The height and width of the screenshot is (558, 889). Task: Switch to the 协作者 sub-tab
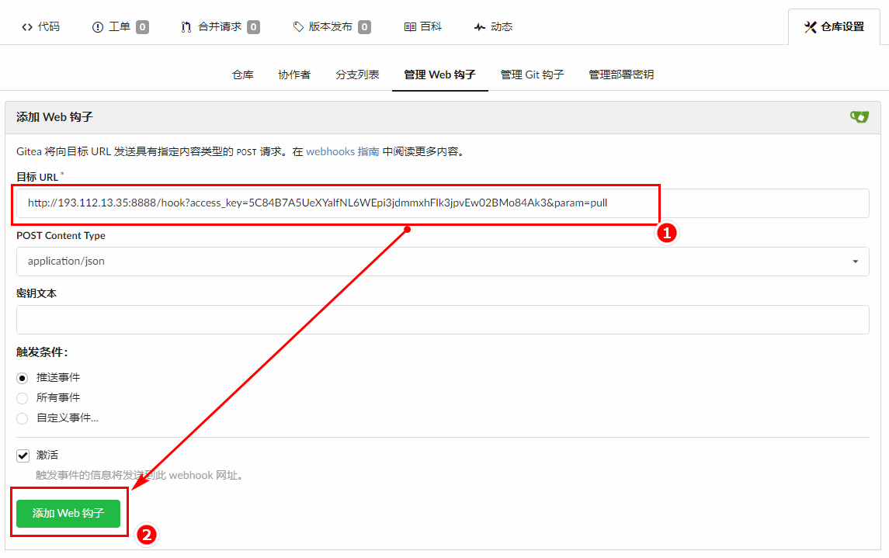point(294,75)
